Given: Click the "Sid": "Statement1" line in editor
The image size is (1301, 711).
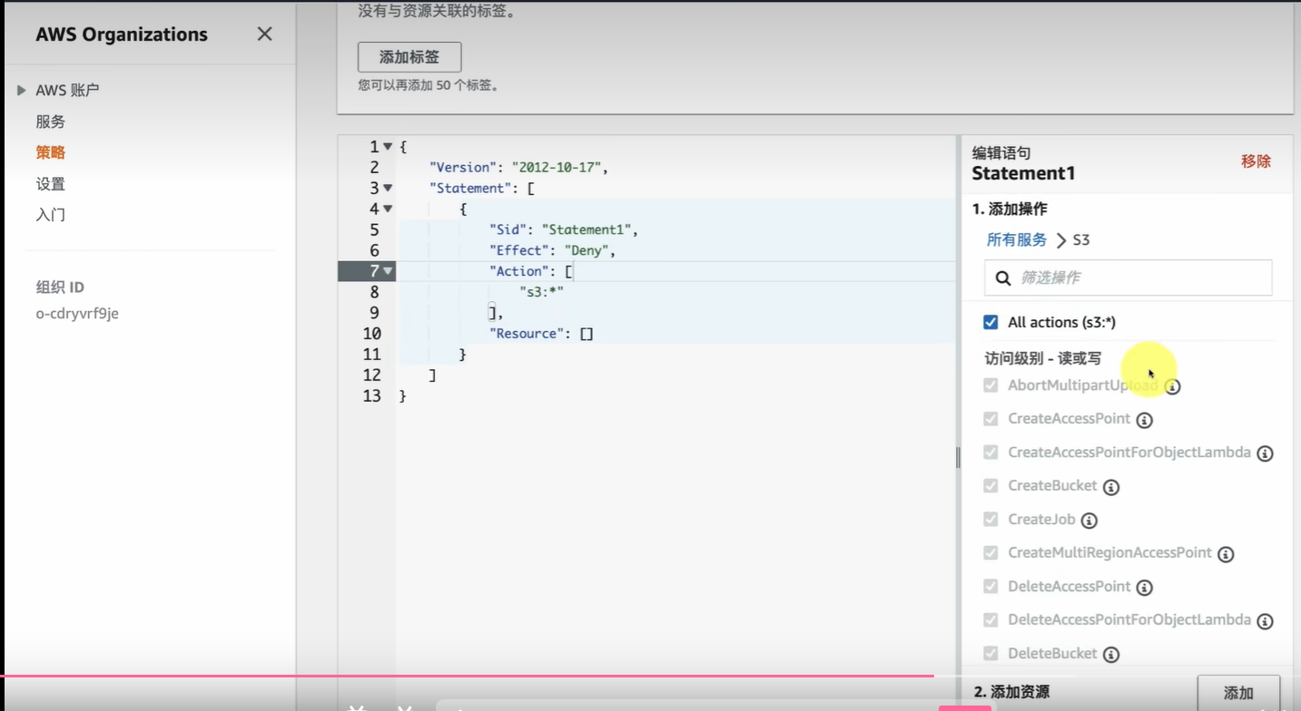Looking at the screenshot, I should (564, 229).
